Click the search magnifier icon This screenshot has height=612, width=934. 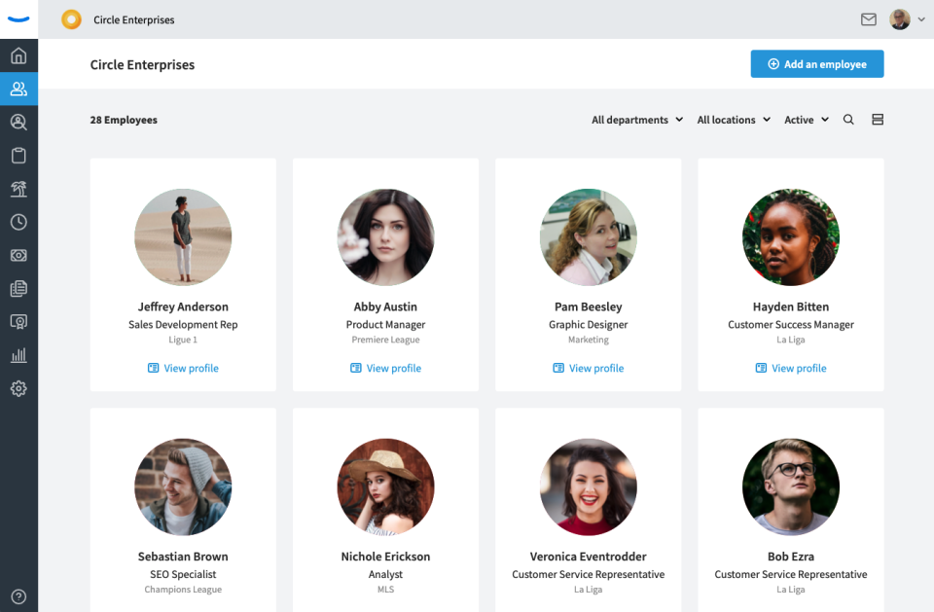click(848, 120)
